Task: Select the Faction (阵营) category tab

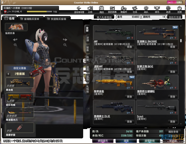Action: (x=87, y=59)
